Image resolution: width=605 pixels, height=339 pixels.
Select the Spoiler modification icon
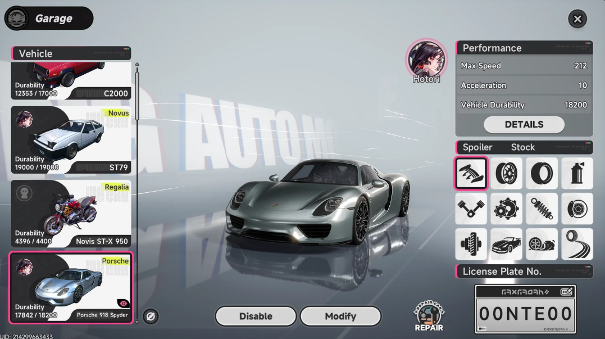[x=471, y=173]
